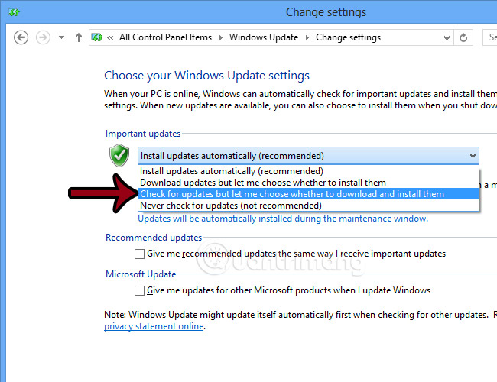Toggle the Important updates combo box arrow
Viewport: 497px width, 382px height.
tap(473, 156)
